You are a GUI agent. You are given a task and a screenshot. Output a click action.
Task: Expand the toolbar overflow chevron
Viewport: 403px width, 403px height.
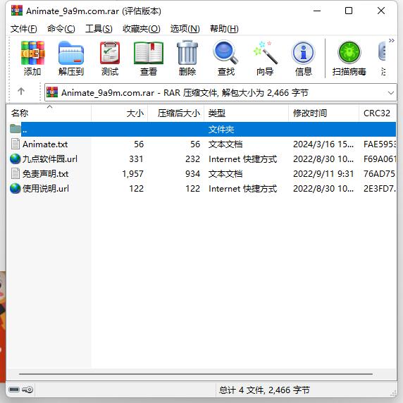[x=392, y=41]
